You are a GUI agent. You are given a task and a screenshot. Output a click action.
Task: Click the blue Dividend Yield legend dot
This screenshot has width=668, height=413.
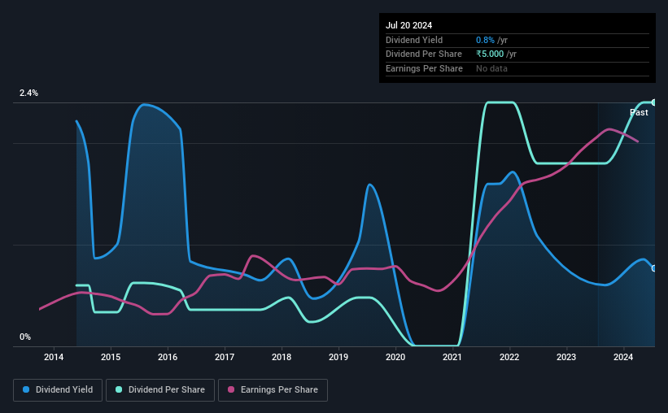coord(26,389)
